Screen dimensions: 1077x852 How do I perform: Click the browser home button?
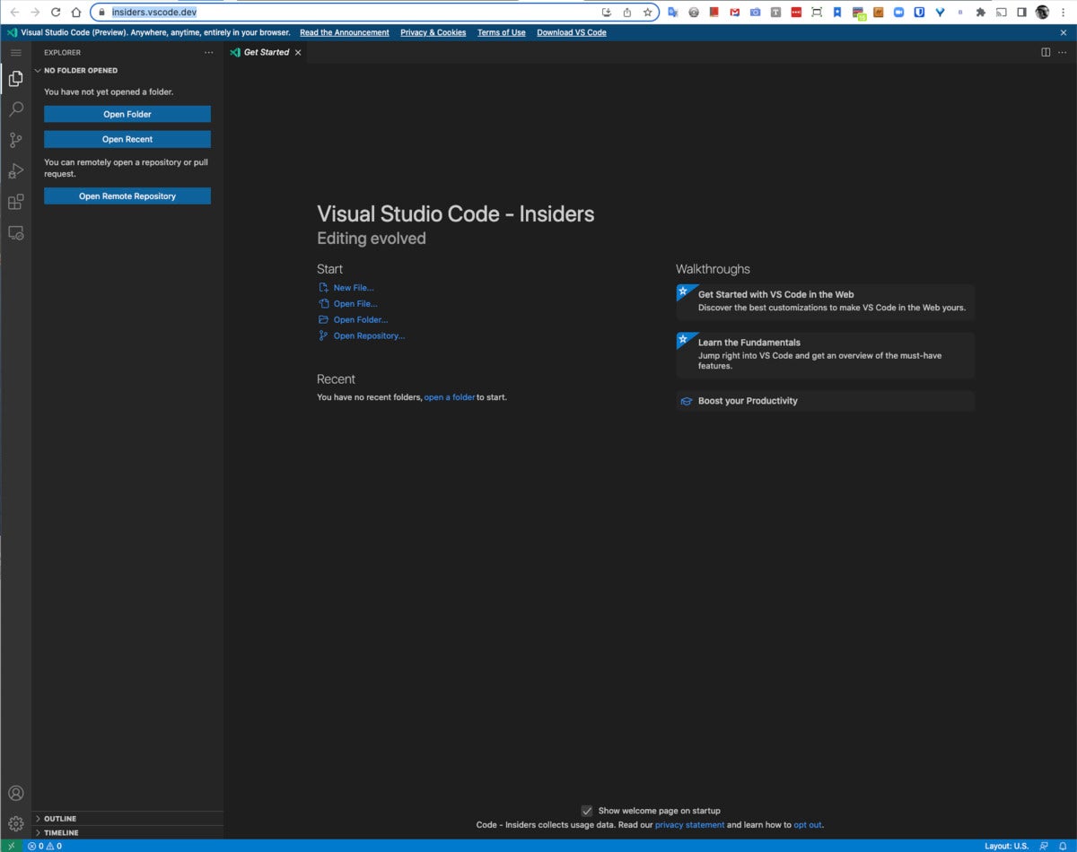click(76, 13)
